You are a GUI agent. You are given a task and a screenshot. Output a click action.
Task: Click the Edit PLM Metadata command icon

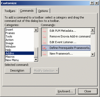coord(44,31)
